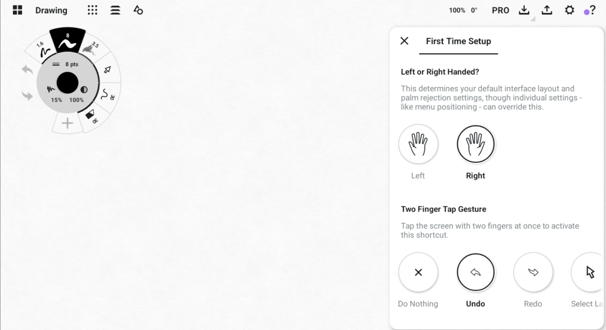This screenshot has height=330, width=606.
Task: Select the arrow selection tool on wheel
Action: click(108, 70)
